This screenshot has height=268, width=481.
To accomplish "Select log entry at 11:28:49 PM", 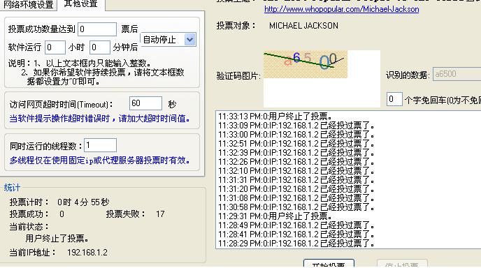I will point(296,225).
